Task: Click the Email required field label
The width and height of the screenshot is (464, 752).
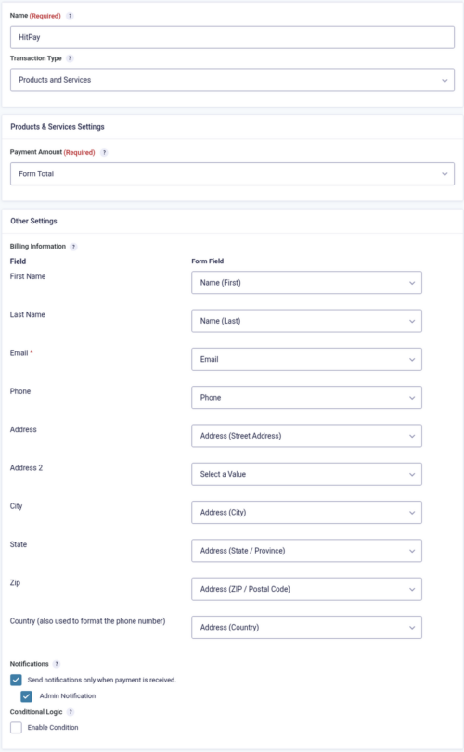Action: point(21,353)
